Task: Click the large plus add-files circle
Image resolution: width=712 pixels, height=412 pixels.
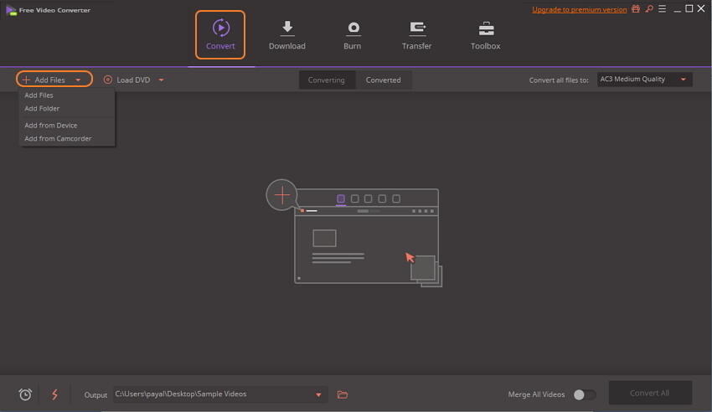Action: point(282,195)
